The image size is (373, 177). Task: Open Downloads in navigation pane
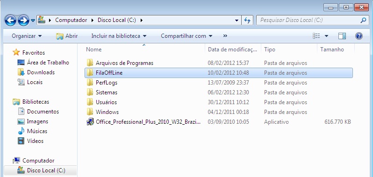click(41, 72)
